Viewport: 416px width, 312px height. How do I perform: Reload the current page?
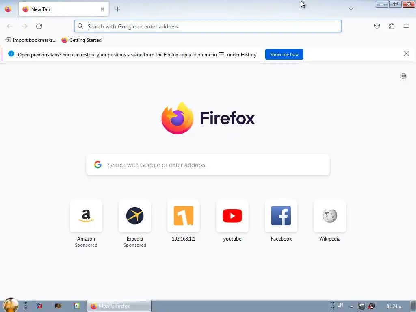tap(39, 26)
